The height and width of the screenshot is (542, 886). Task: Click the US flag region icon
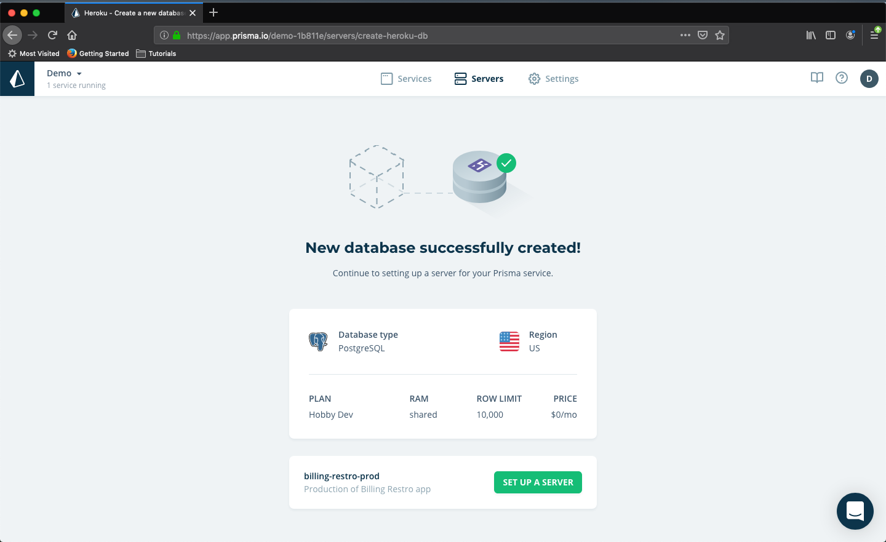509,341
